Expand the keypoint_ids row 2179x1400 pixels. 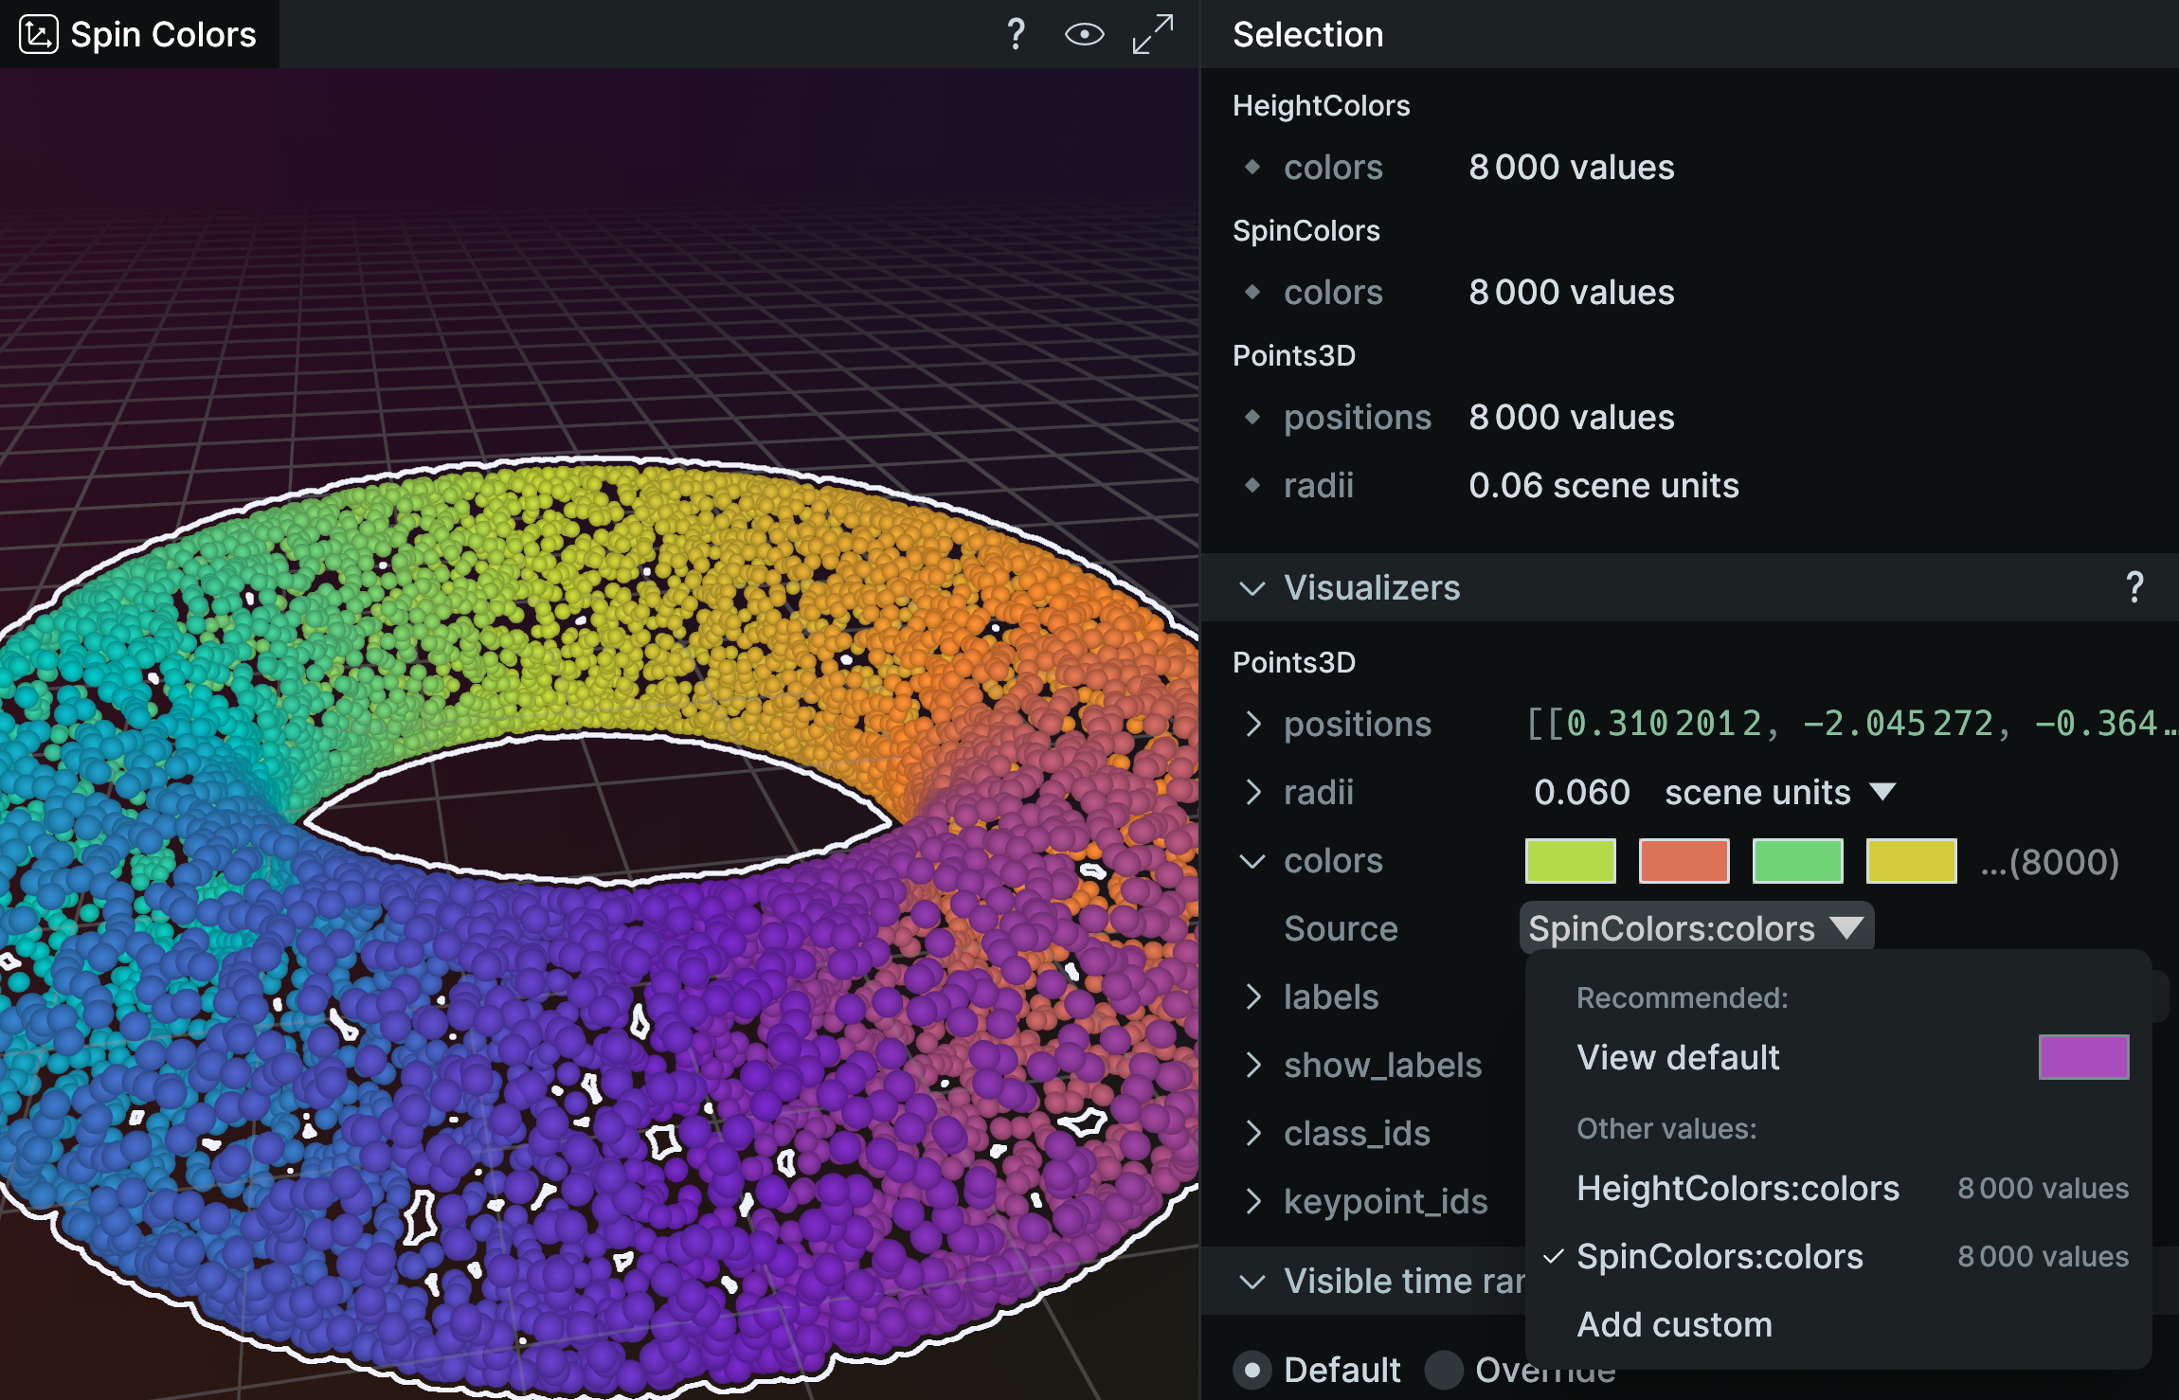[1252, 1202]
